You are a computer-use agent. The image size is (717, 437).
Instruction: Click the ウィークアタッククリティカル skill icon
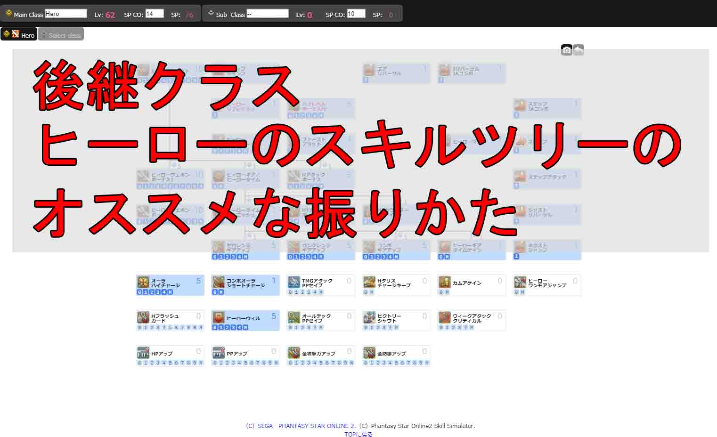(445, 317)
